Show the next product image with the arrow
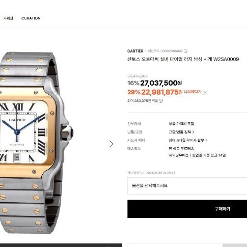This screenshot has height=247, width=247. click(111, 144)
